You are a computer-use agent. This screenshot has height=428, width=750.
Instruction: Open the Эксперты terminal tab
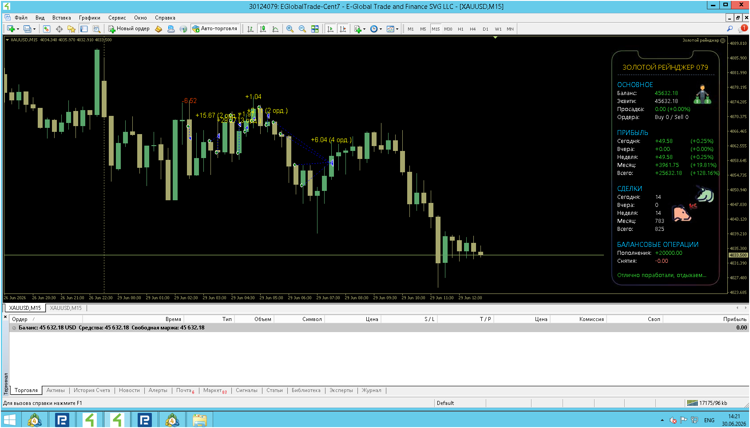[341, 391]
